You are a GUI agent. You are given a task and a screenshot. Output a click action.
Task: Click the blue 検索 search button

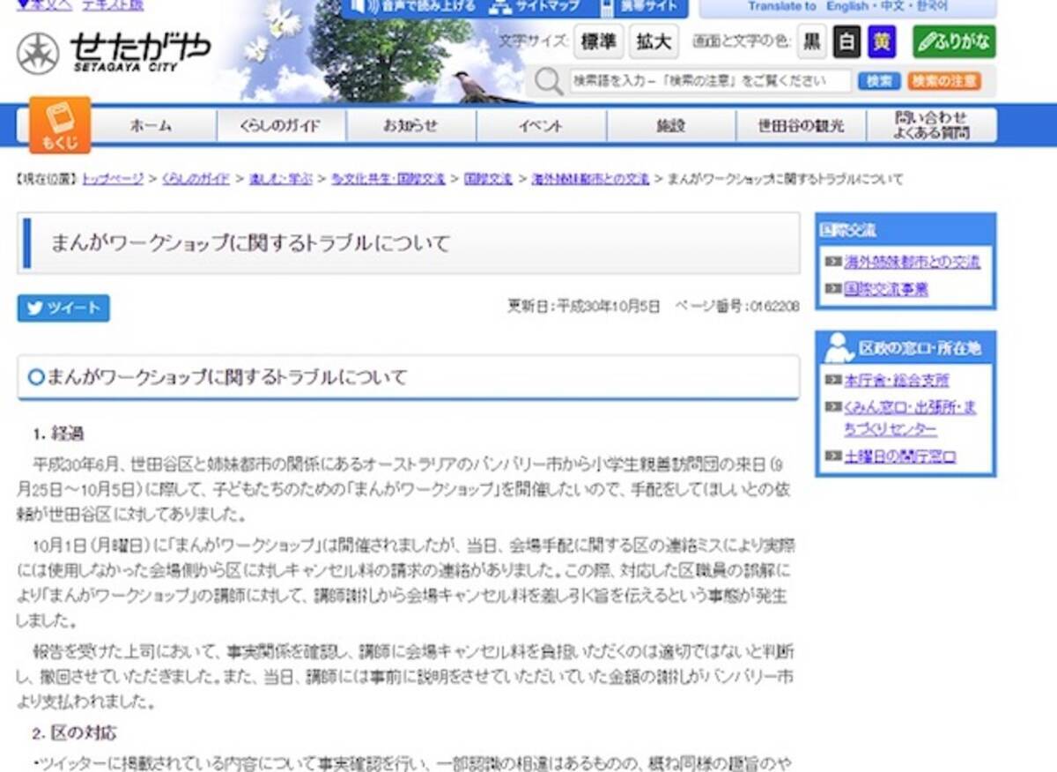coord(879,81)
